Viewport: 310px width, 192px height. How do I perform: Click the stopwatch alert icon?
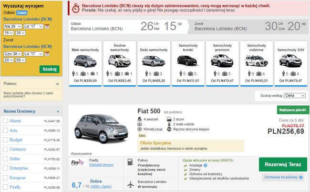75,9
